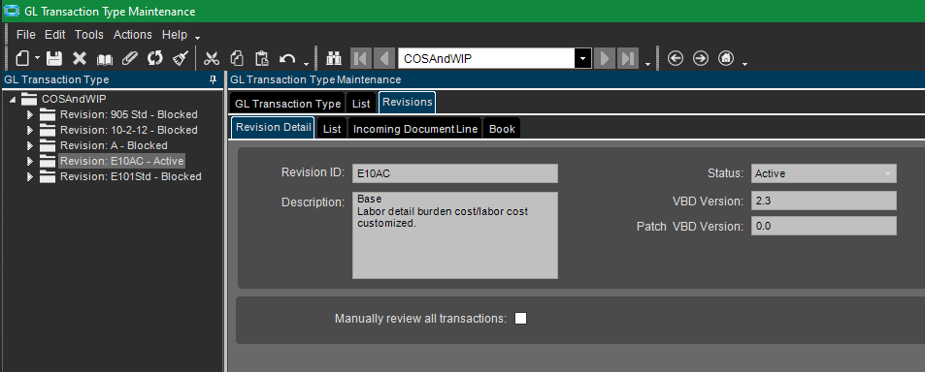Switch to the top-level List tab
The height and width of the screenshot is (372, 925).
(x=361, y=104)
